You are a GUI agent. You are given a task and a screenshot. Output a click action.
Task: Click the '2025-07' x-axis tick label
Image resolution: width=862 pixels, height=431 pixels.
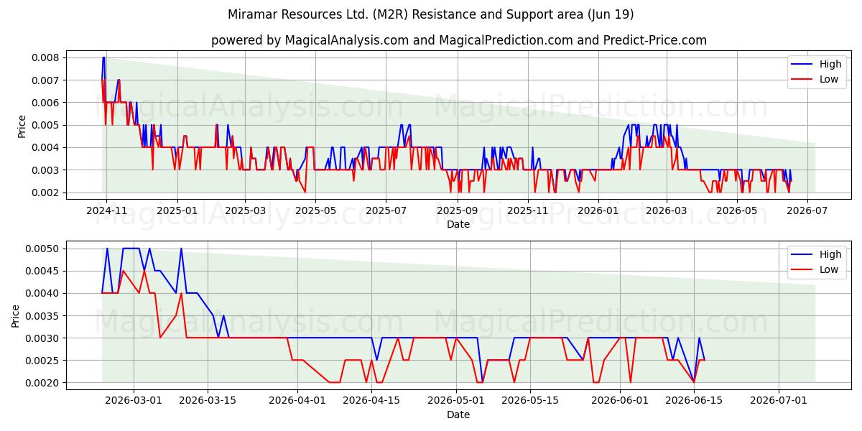pos(386,210)
